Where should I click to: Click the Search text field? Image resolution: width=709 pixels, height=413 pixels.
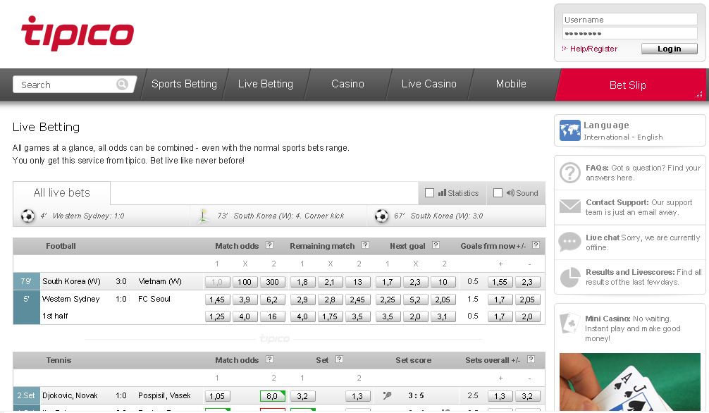pyautogui.click(x=68, y=85)
